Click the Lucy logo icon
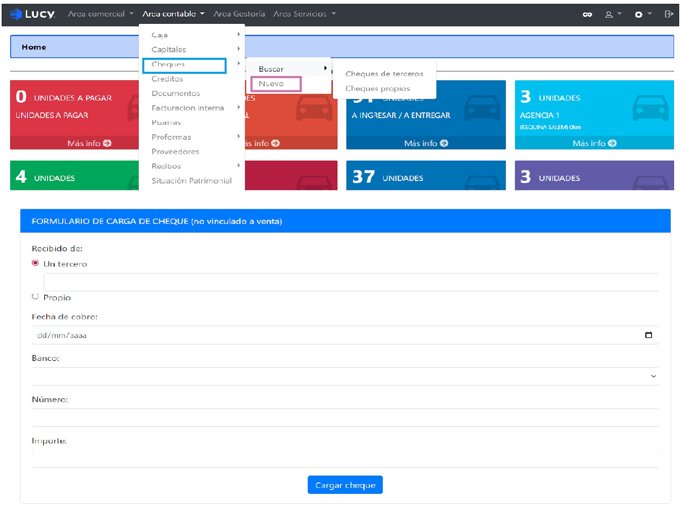Viewport: 680px width, 510px height. 16,14
